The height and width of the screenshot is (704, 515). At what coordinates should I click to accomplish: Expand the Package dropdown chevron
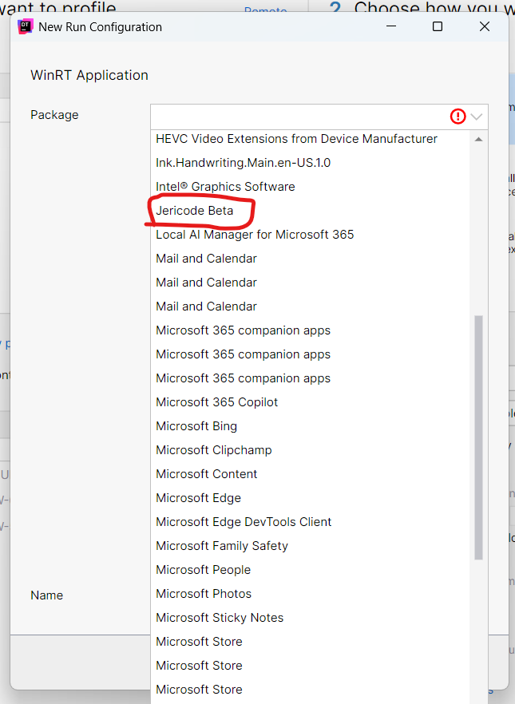pyautogui.click(x=477, y=117)
